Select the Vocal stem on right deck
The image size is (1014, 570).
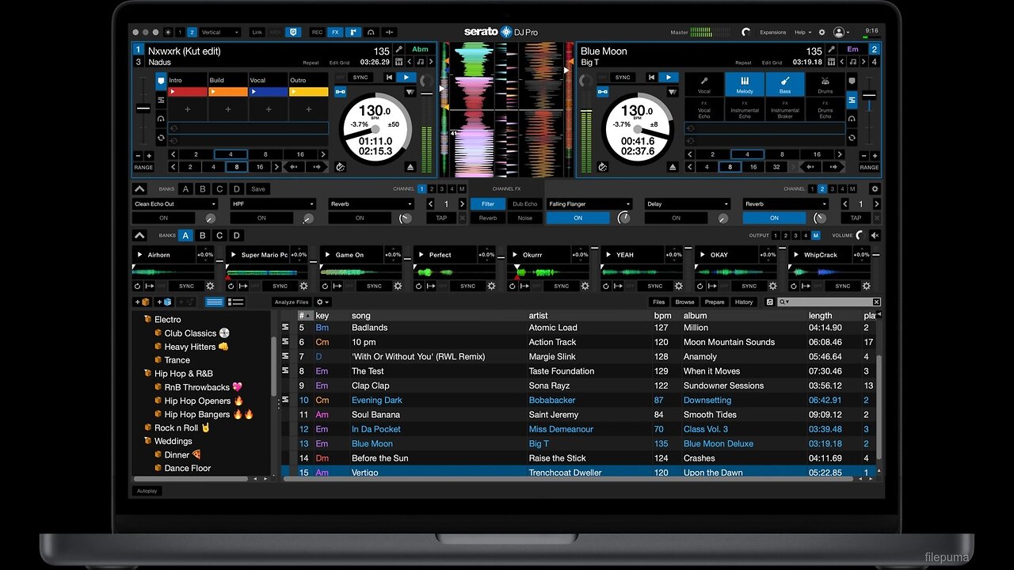(x=704, y=85)
